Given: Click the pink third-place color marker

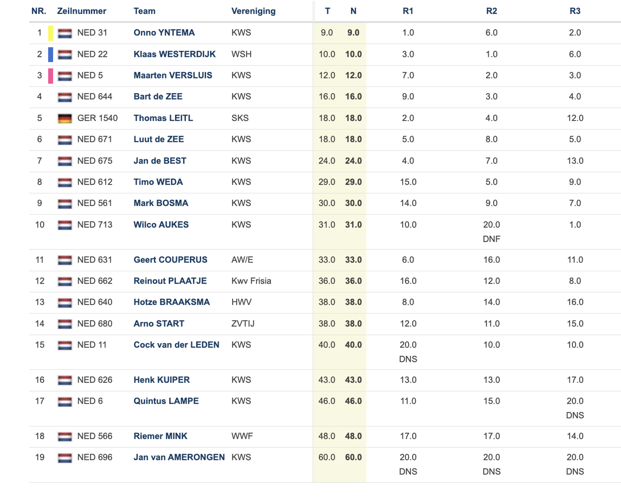Looking at the screenshot, I should coord(50,76).
